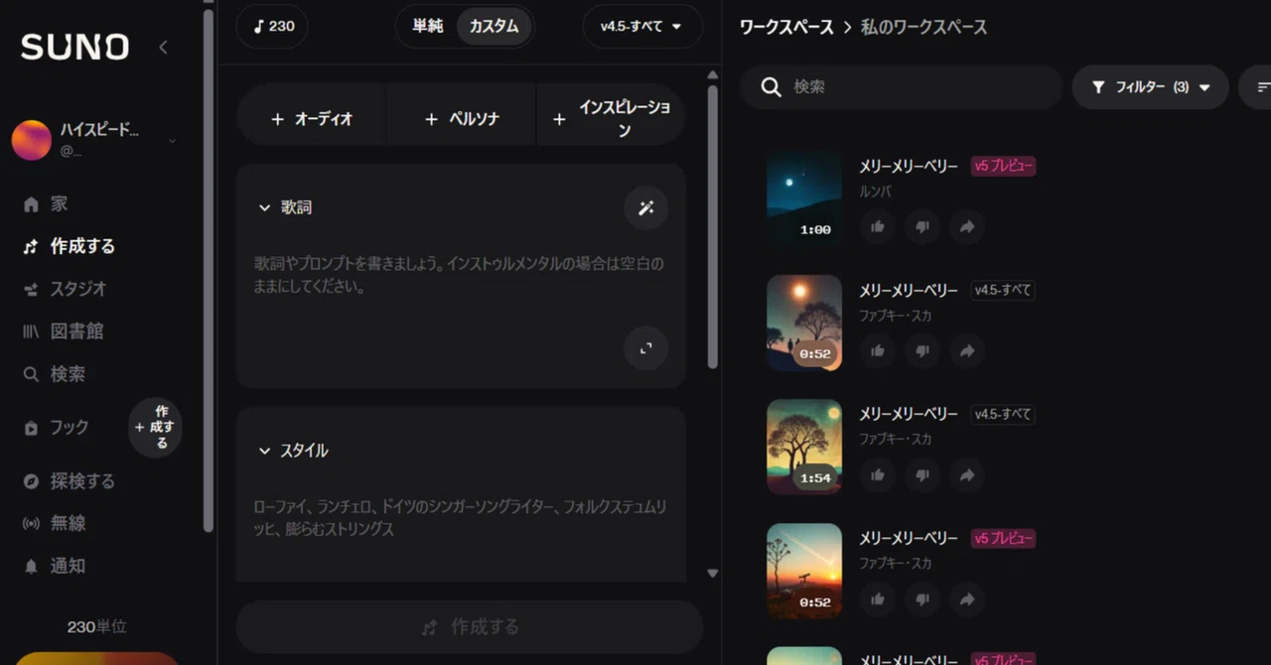1271x665 pixels.
Task: Play the 1:00 night sky track thumbnail
Action: click(804, 198)
